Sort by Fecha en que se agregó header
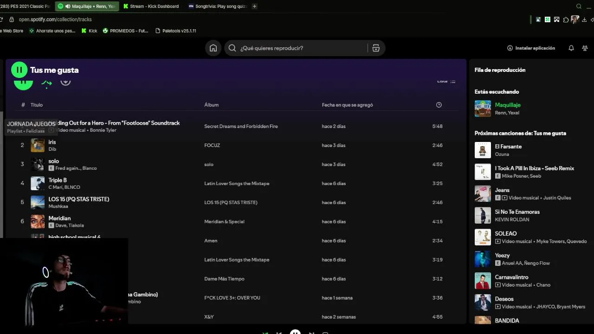This screenshot has height=334, width=594. (x=347, y=105)
